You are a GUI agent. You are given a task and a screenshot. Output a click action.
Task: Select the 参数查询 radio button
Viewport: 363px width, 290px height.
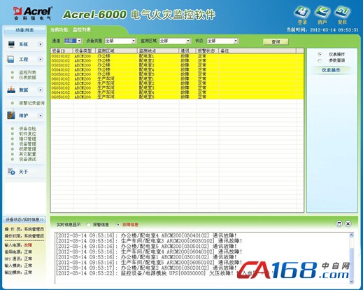pyautogui.click(x=320, y=61)
